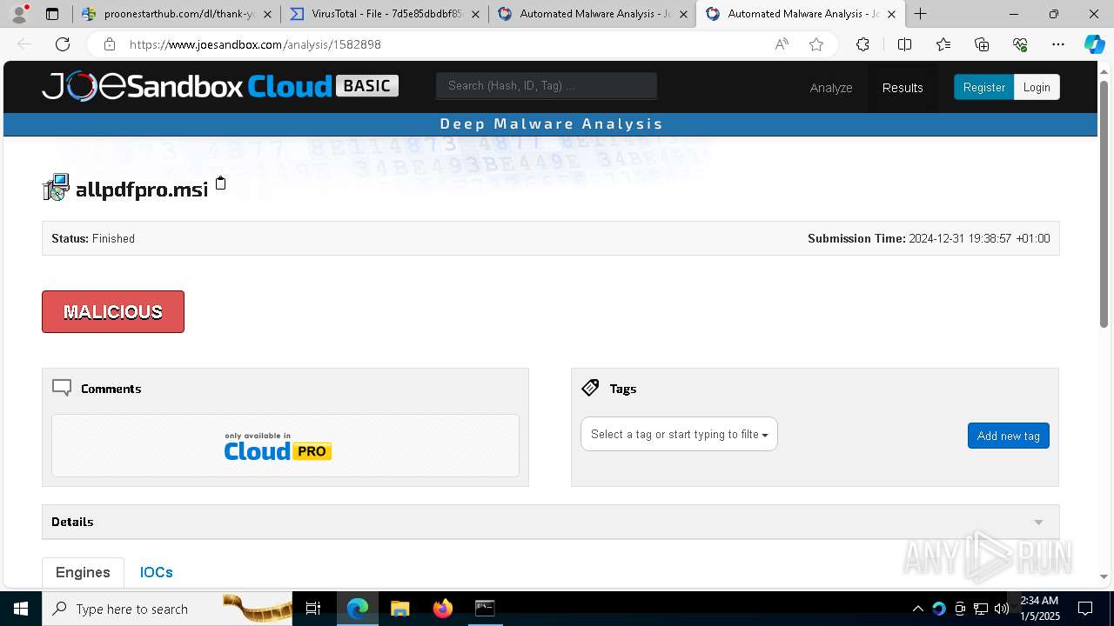The height and width of the screenshot is (626, 1114).
Task: Expand the Details section arrow
Action: point(1038,523)
